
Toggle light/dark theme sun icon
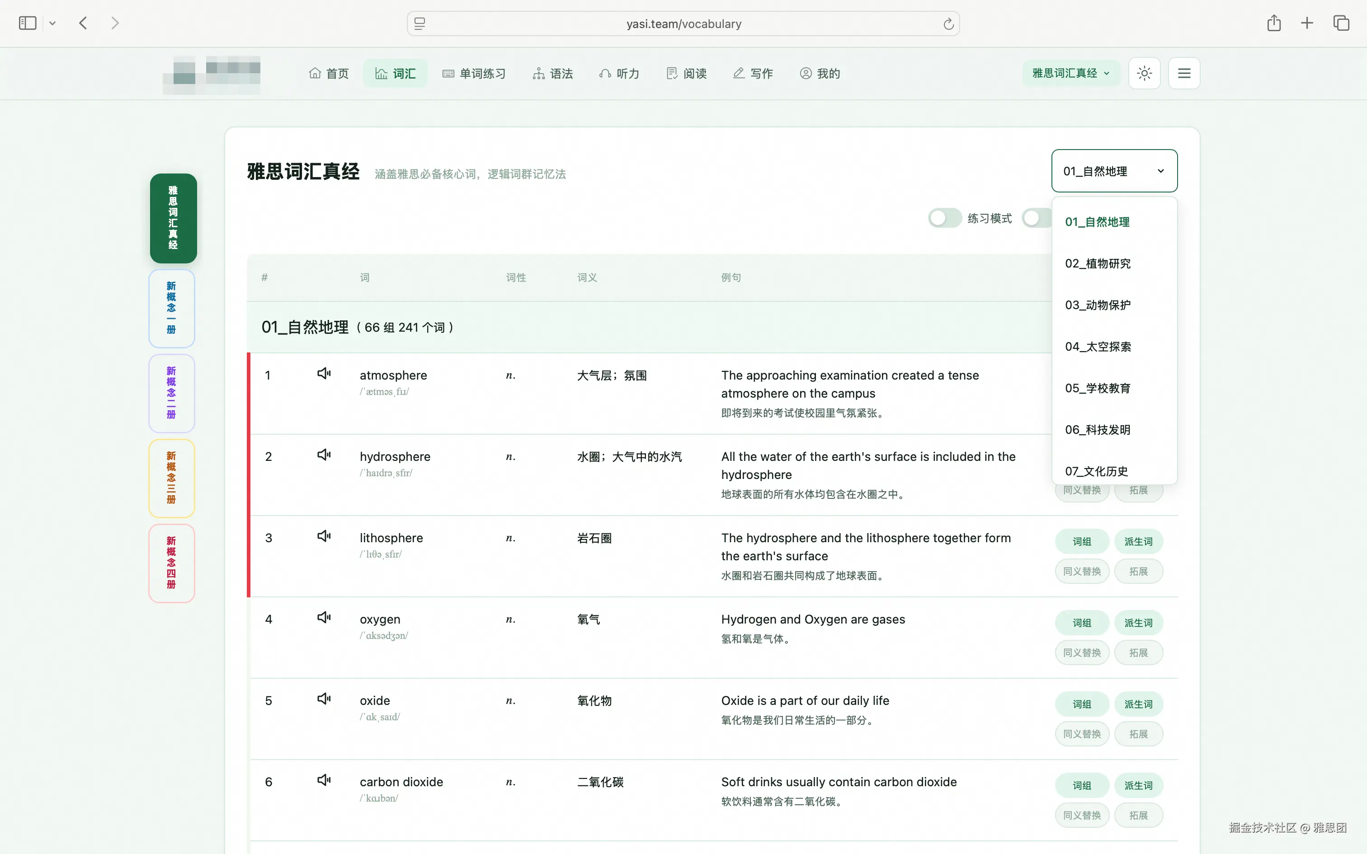pos(1145,73)
